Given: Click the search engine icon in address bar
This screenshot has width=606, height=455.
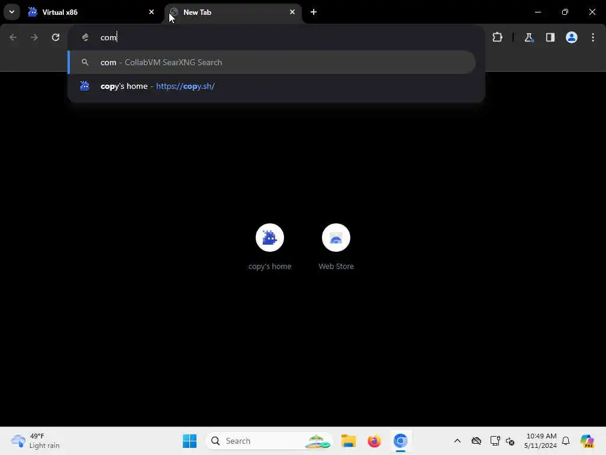Looking at the screenshot, I should 85,37.
